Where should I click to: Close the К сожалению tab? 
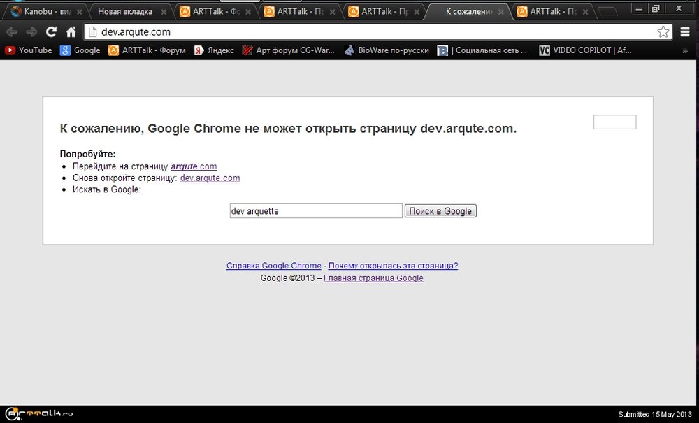point(501,12)
